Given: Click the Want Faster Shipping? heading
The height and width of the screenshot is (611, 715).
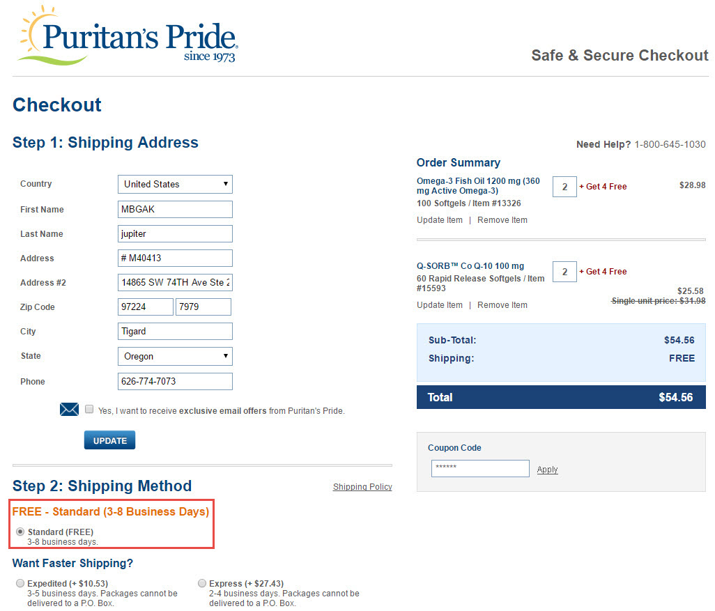Looking at the screenshot, I should point(72,563).
